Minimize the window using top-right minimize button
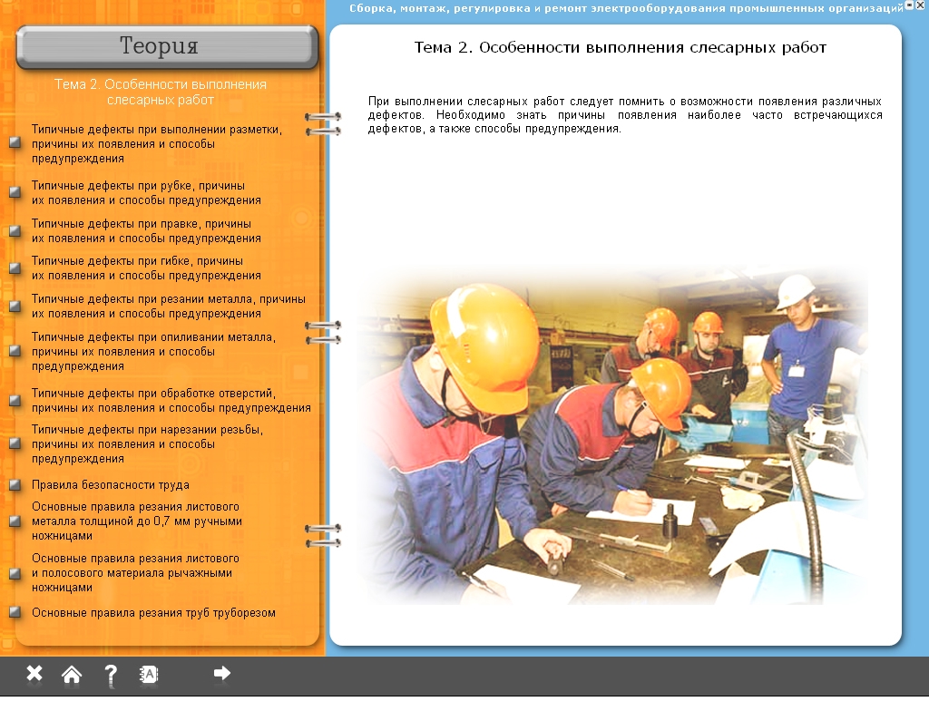Screen dimensions: 929x711 tap(910, 5)
